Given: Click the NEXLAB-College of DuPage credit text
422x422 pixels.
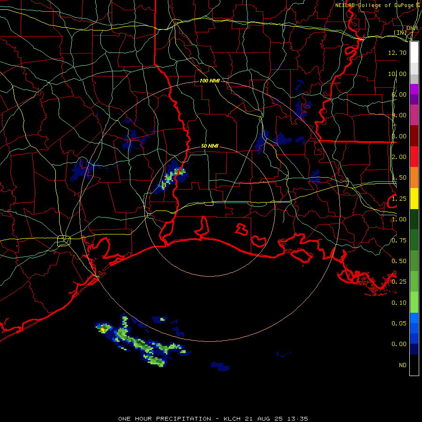Looking at the screenshot, I should pyautogui.click(x=377, y=5).
